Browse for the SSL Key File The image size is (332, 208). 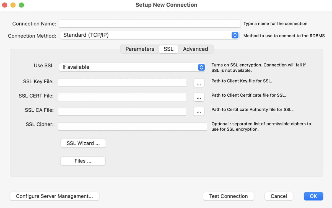(x=199, y=83)
